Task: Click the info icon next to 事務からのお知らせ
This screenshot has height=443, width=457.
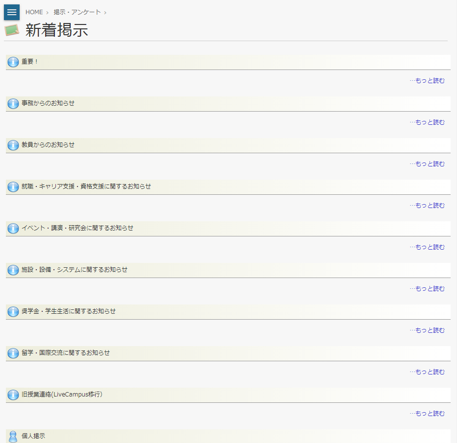Action: pyautogui.click(x=13, y=104)
